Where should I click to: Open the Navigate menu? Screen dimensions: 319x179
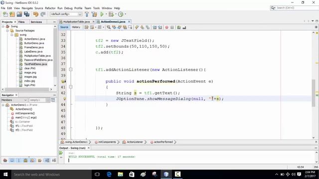pos(27,8)
